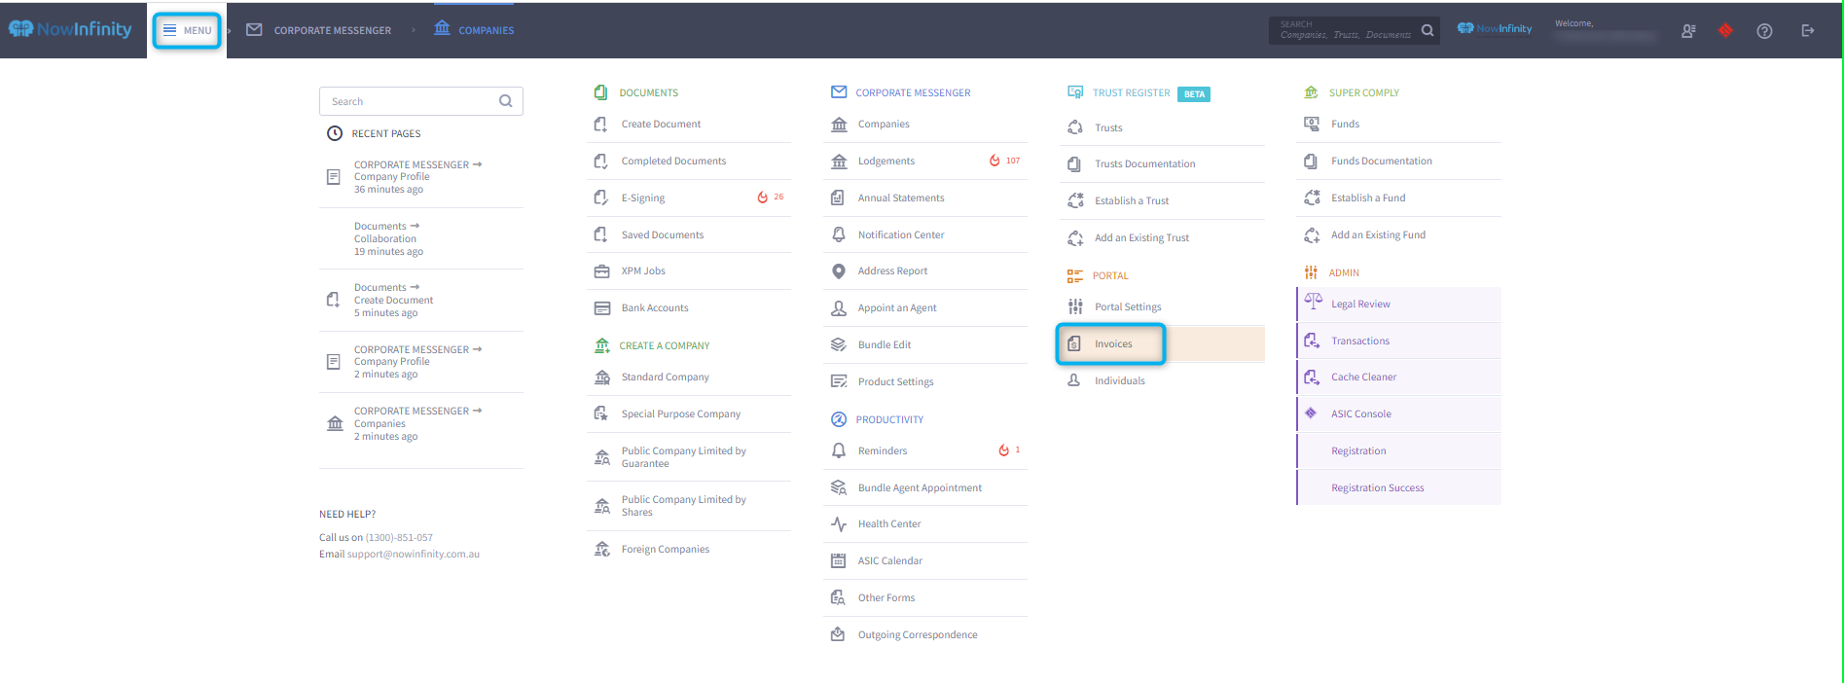Open Invoices under Portal
This screenshot has width=1844, height=683.
pos(1112,344)
